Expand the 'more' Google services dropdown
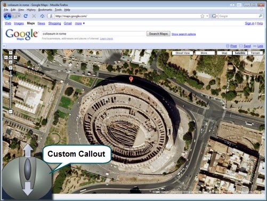The height and width of the screenshot is (201, 267). point(80,24)
